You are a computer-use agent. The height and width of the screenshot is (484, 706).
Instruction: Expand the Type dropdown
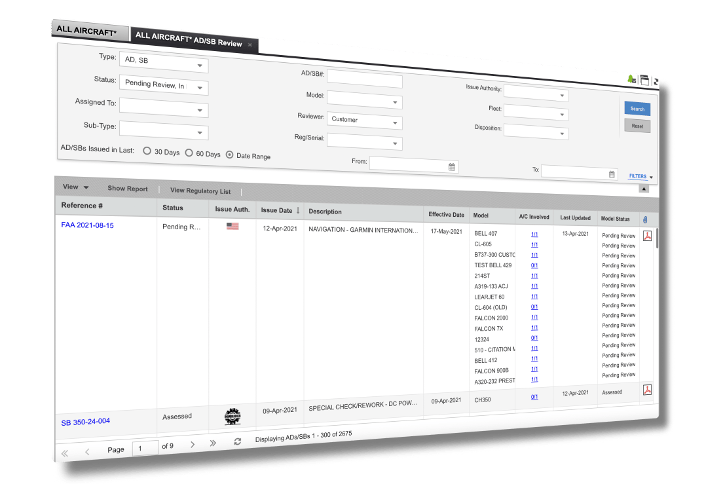tap(199, 66)
